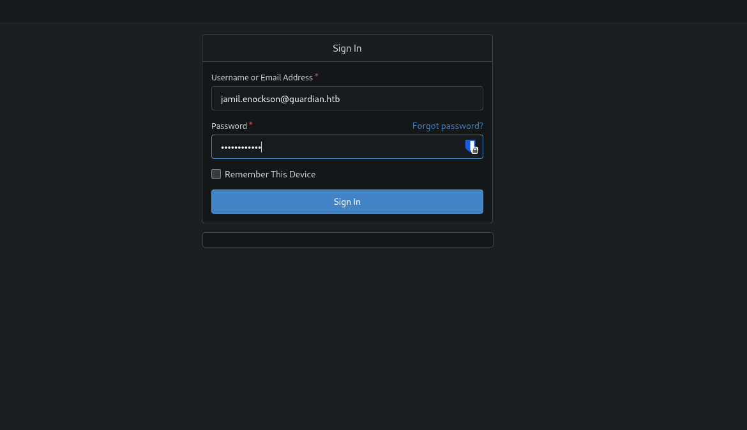Click the red asterisk beside the Password label
Viewport: 747px width, 430px height.
tap(251, 124)
